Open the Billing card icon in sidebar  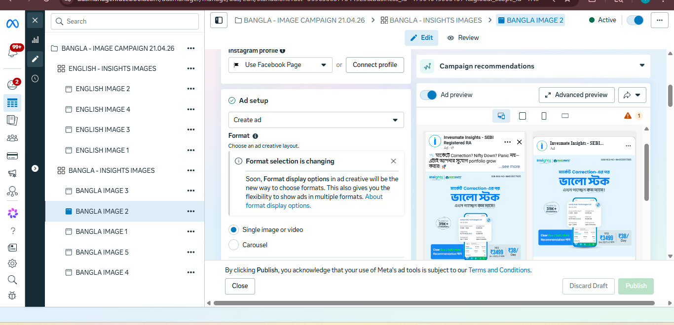click(x=12, y=156)
